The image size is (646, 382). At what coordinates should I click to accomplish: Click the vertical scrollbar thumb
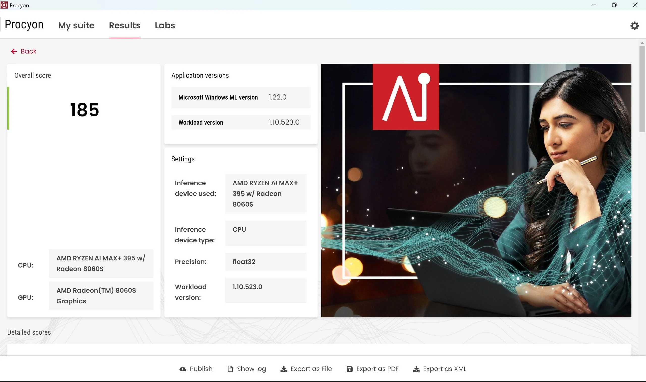tap(642, 89)
